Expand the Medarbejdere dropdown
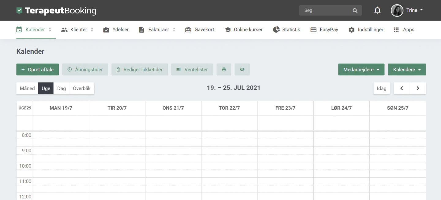The width and height of the screenshot is (441, 200). click(361, 70)
